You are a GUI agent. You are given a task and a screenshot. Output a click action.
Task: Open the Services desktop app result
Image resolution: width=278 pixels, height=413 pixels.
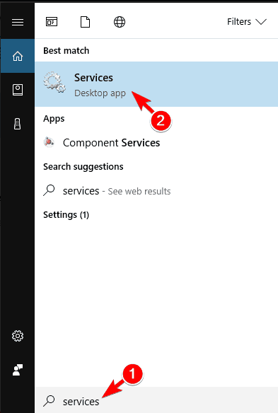coord(156,84)
